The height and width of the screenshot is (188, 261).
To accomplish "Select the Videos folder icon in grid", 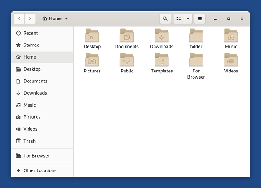I will tap(231, 60).
